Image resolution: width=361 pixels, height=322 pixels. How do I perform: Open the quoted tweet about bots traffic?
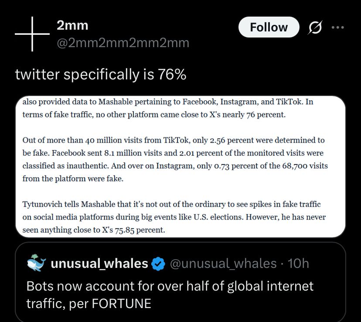pos(180,282)
